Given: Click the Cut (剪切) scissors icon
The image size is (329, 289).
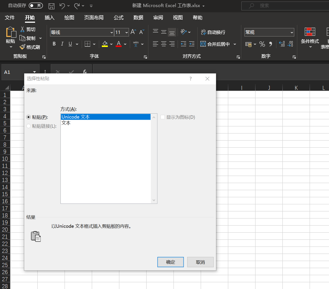Looking at the screenshot, I should point(22,29).
